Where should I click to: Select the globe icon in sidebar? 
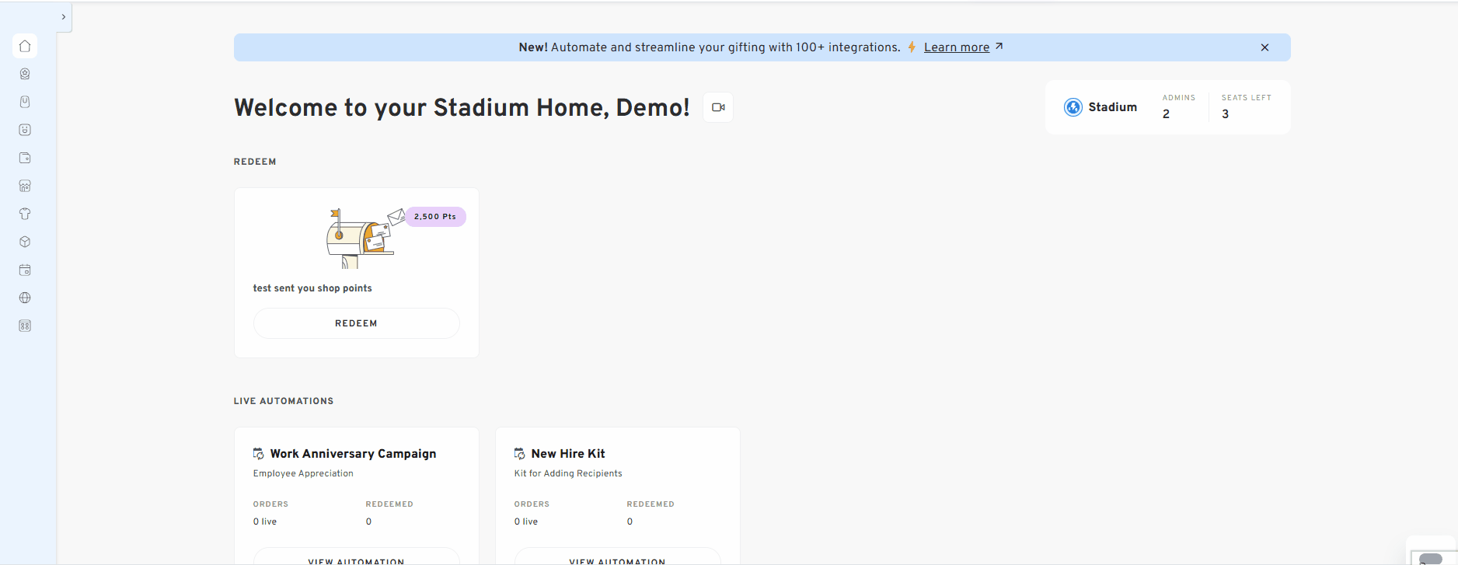[x=25, y=298]
